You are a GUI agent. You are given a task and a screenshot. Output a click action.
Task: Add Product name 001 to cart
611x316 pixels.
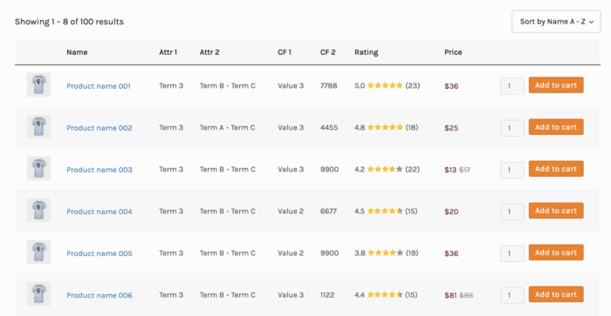coord(556,85)
